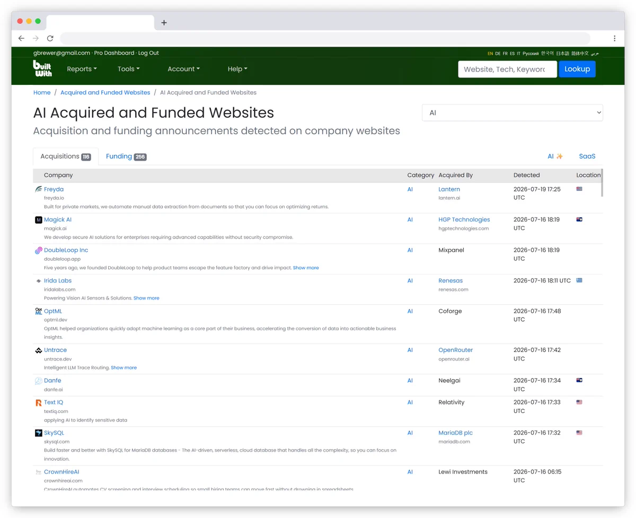Open the Help dropdown menu
This screenshot has height=518, width=636.
tap(237, 69)
